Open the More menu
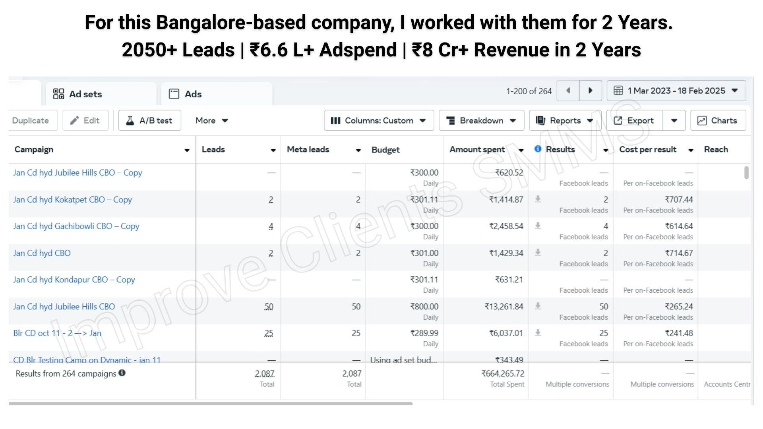The height and width of the screenshot is (429, 763). coord(211,120)
